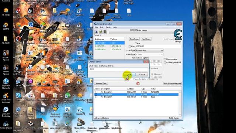236x133 pixels.
Task: Open Rockstar Games Social Club shortcut
Action: pos(31,13)
